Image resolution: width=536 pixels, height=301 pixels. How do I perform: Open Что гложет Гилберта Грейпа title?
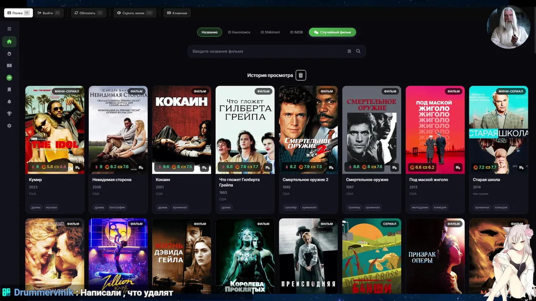point(240,182)
